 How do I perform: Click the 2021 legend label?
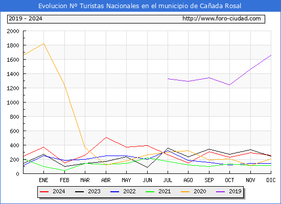tap(165, 191)
